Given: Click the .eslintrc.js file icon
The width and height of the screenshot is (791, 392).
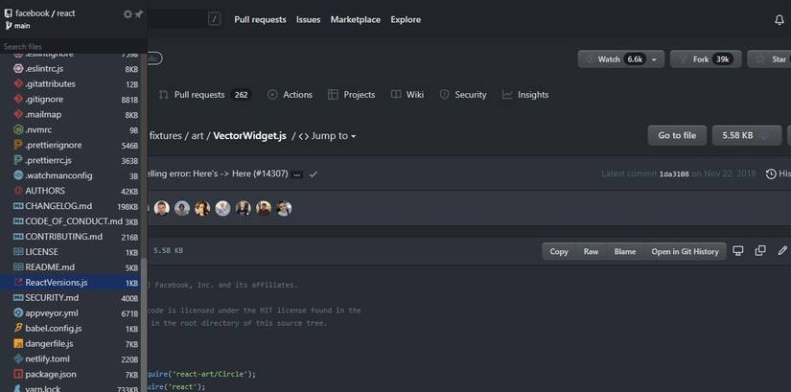Looking at the screenshot, I should pos(18,69).
